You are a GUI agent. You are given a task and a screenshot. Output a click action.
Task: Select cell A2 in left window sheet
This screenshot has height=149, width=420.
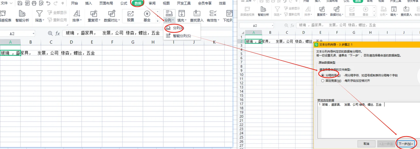point(10,53)
